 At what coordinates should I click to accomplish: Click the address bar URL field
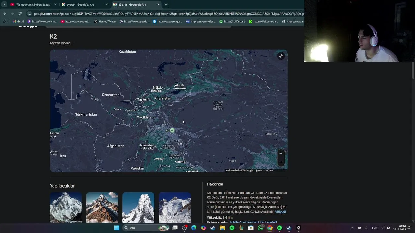[x=169, y=14]
